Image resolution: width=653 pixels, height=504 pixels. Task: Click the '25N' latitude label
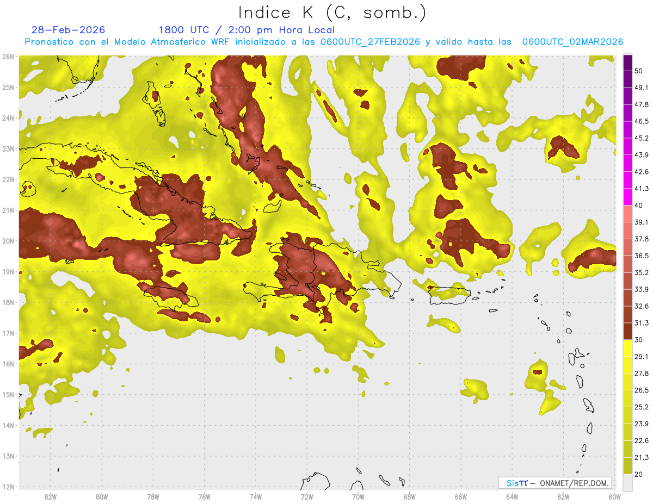click(x=8, y=88)
